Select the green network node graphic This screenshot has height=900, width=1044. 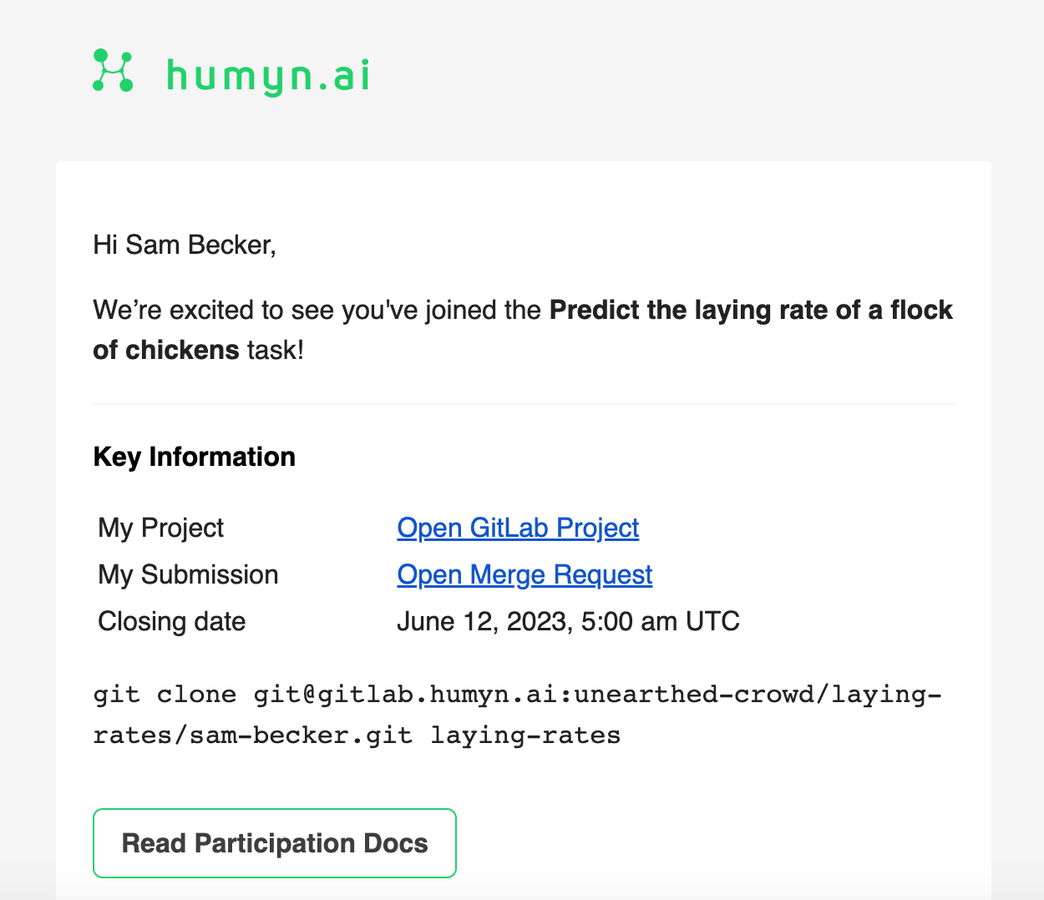[114, 72]
